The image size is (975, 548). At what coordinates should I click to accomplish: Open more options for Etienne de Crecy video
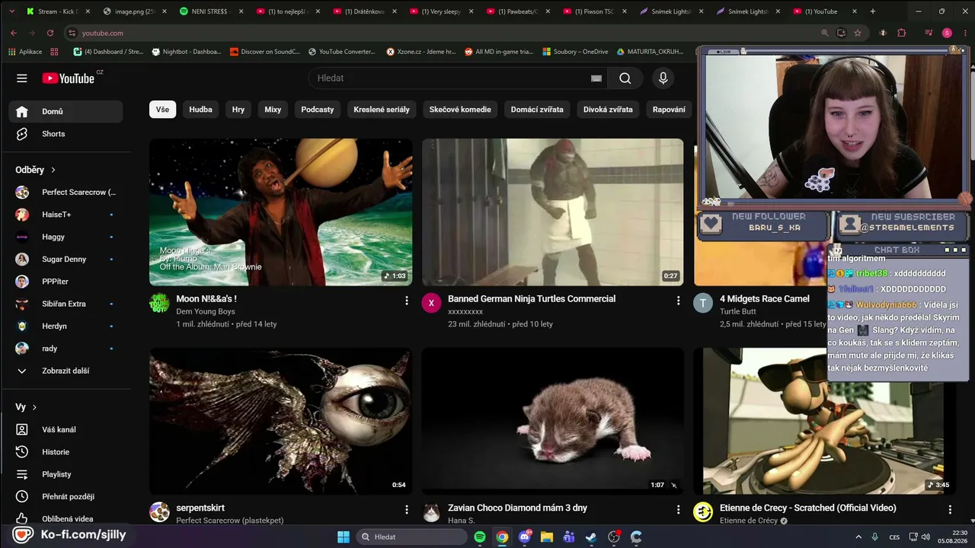(x=950, y=509)
